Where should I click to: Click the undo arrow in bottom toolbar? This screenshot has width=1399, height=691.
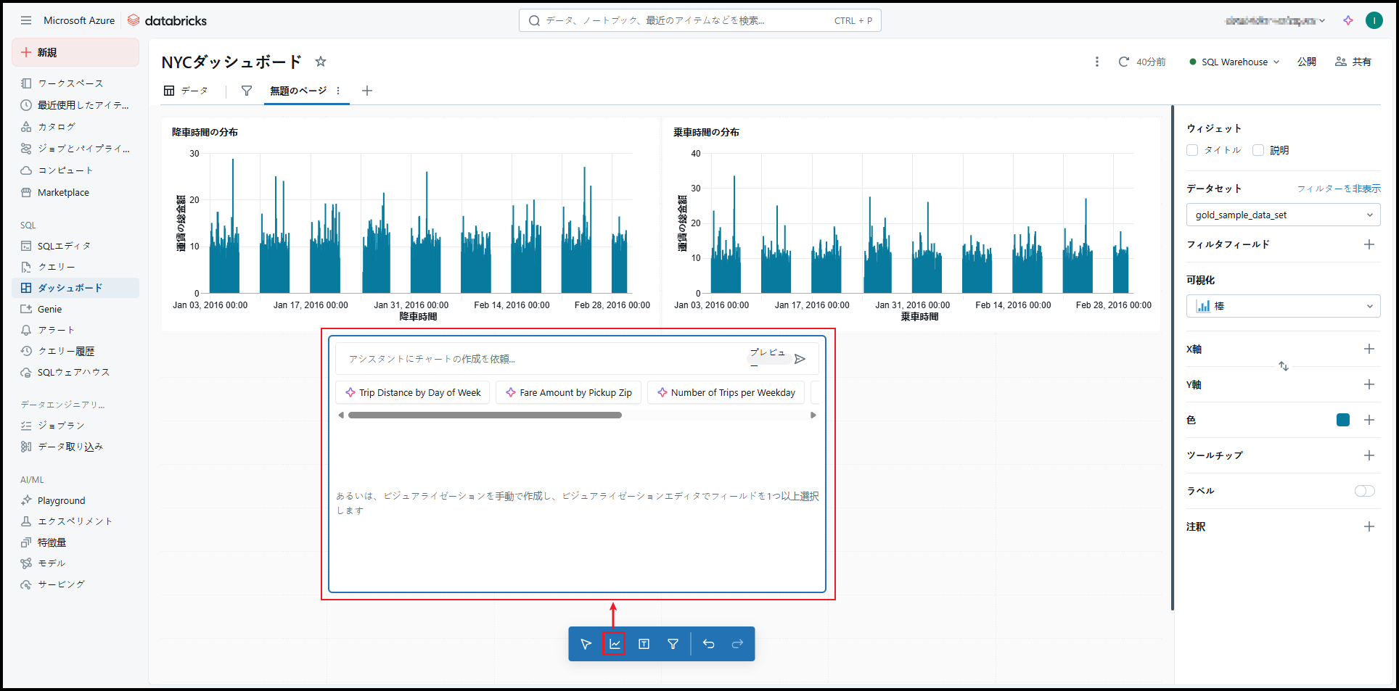708,644
